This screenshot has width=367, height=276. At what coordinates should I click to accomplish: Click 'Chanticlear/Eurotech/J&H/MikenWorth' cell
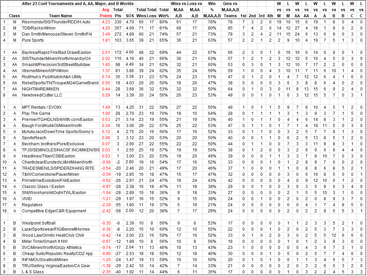pos(60,162)
